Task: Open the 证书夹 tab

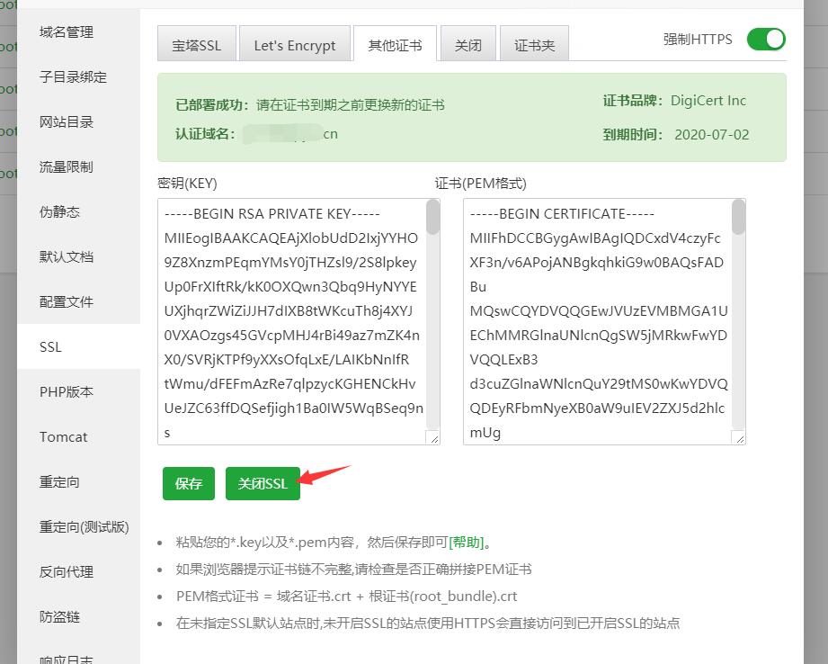Action: click(534, 42)
